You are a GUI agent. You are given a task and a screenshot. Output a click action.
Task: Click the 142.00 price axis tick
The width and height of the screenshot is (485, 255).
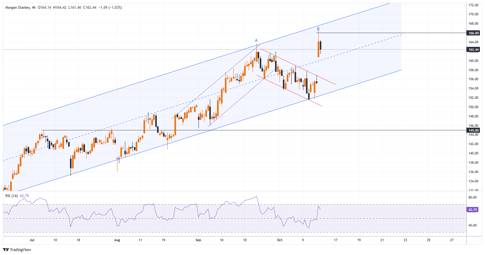[x=474, y=144]
